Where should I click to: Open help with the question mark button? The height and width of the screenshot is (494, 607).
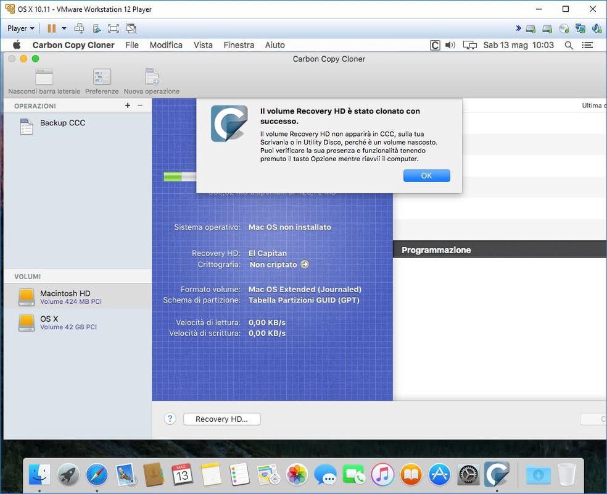(170, 419)
